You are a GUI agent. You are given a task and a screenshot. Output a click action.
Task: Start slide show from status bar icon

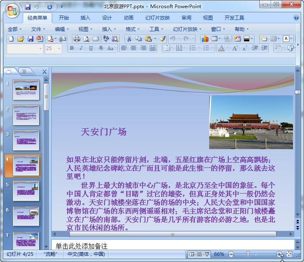point(207,254)
